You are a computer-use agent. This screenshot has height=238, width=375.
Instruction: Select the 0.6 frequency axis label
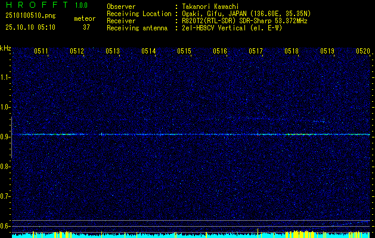tap(5, 226)
